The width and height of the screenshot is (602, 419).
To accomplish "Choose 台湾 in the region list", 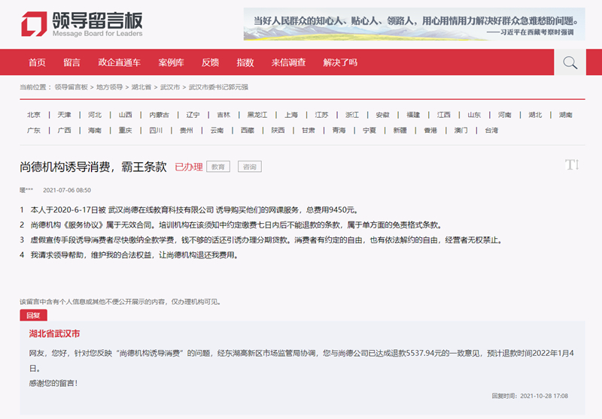I will pyautogui.click(x=491, y=130).
